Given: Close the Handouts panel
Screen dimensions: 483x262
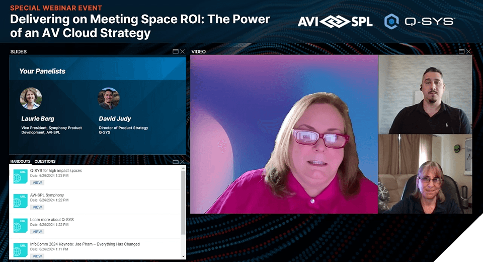Looking at the screenshot, I should 182,162.
